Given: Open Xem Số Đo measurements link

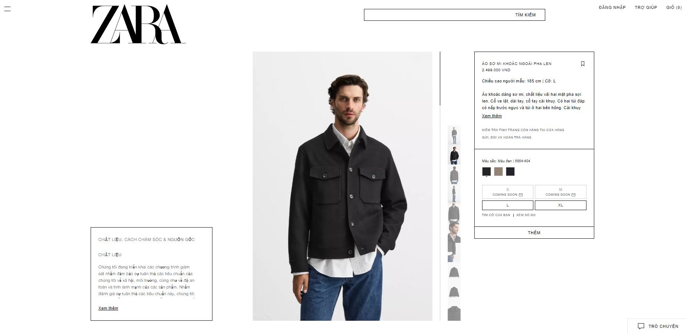Looking at the screenshot, I should click(x=526, y=215).
